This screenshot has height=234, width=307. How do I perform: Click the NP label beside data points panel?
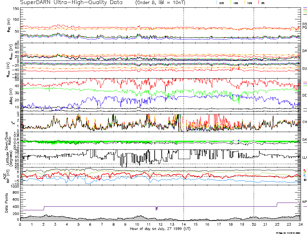tap(304, 202)
